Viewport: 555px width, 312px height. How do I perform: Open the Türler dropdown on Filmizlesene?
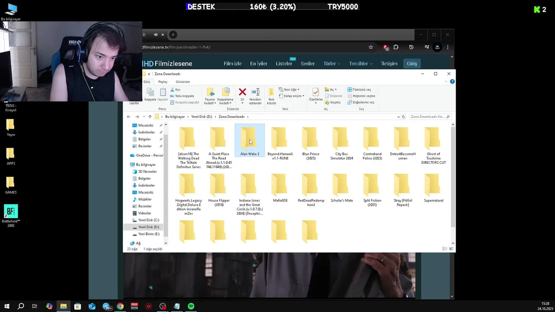332,64
